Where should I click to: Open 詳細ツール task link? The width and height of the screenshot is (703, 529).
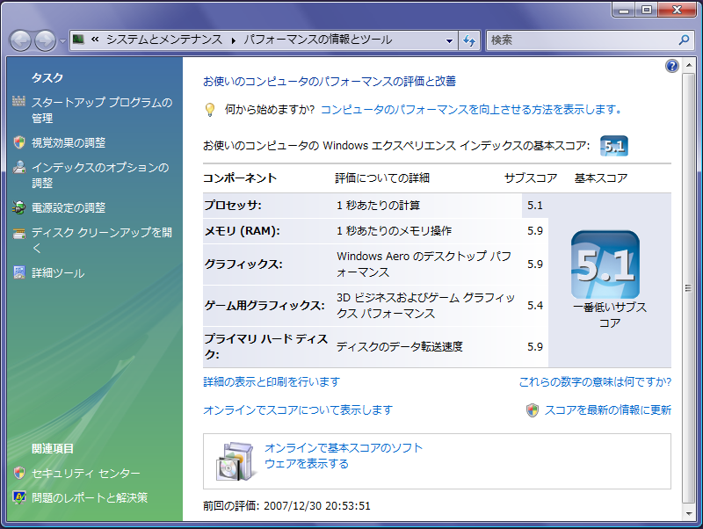click(x=58, y=273)
